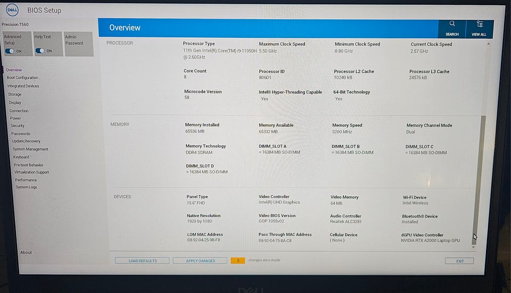Open Security settings
Viewport: 511px width, 293px height.
point(18,125)
